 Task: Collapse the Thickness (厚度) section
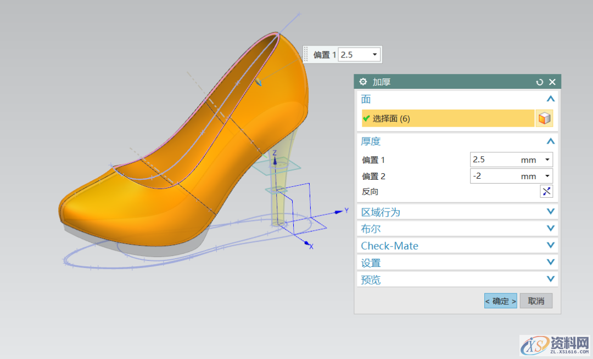pyautogui.click(x=550, y=141)
